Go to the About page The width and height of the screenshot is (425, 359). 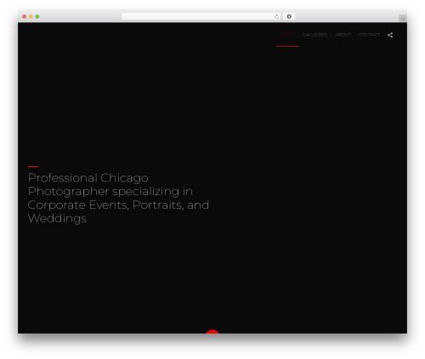coord(343,35)
